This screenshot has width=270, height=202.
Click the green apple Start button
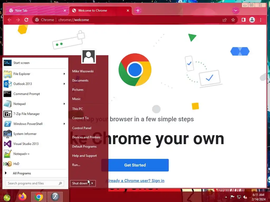pos(7,197)
